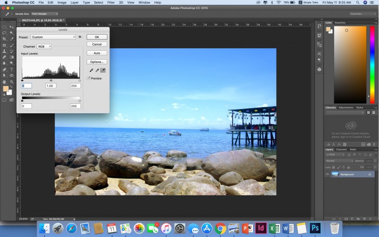
Task: Select the Crop tool
Action: pos(4,38)
